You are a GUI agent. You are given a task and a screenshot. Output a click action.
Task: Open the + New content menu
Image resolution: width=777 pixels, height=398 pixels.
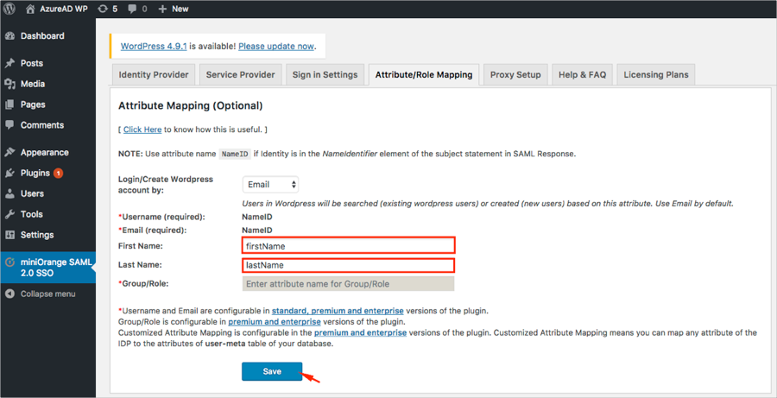click(174, 9)
